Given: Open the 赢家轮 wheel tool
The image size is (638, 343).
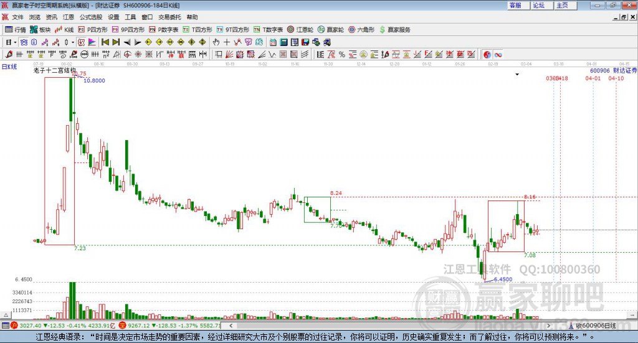Looking at the screenshot, I should tap(331, 30).
